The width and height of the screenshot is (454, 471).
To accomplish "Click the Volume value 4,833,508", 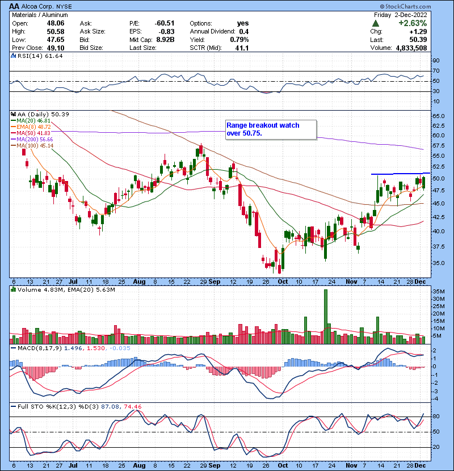I will click(x=411, y=48).
